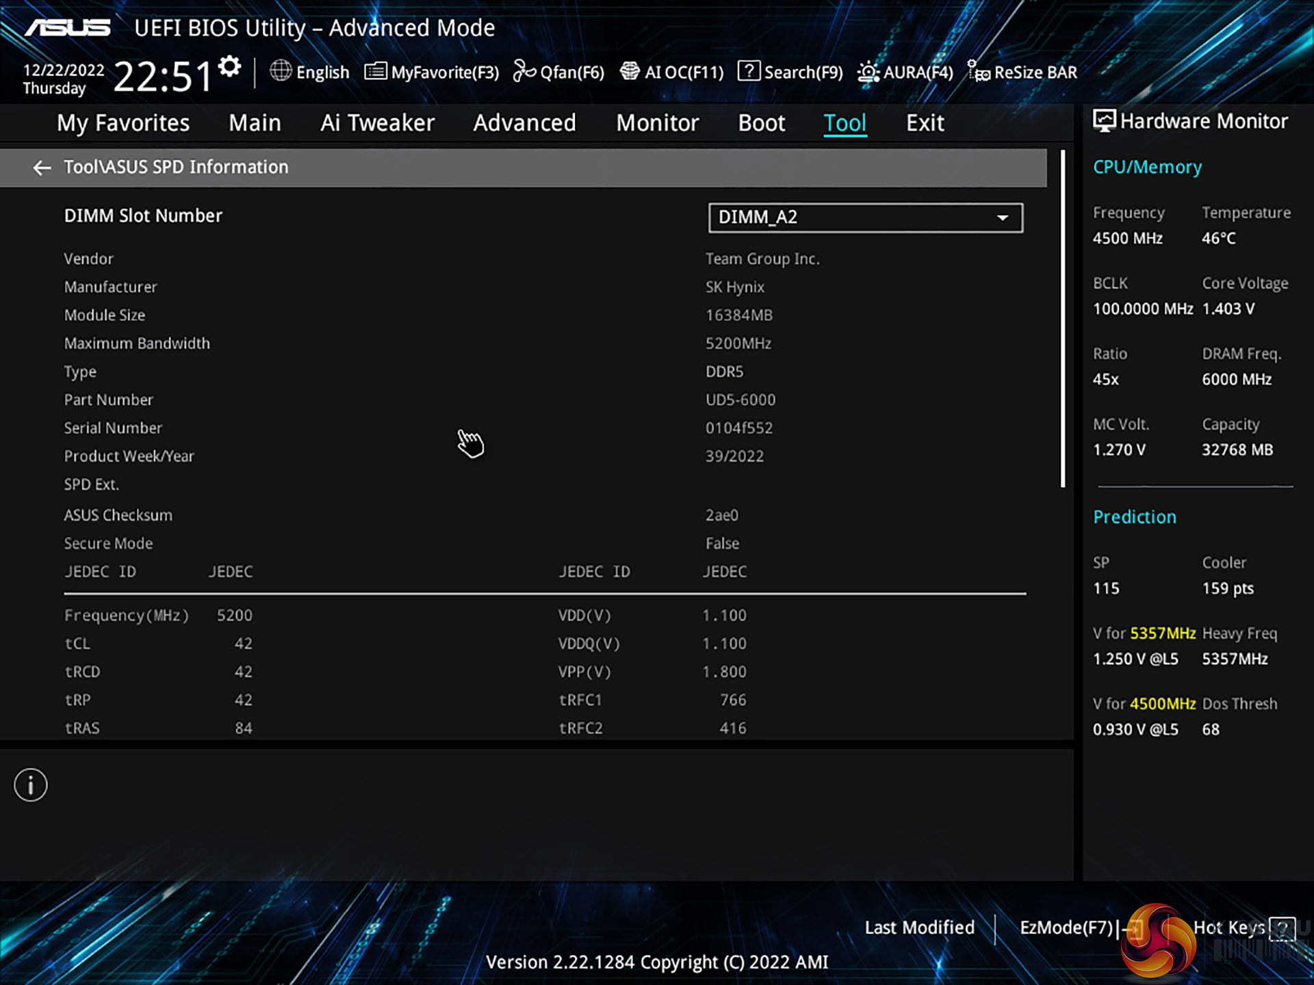Viewport: 1314px width, 985px height.
Task: Click the Last Modified button
Action: tap(919, 928)
